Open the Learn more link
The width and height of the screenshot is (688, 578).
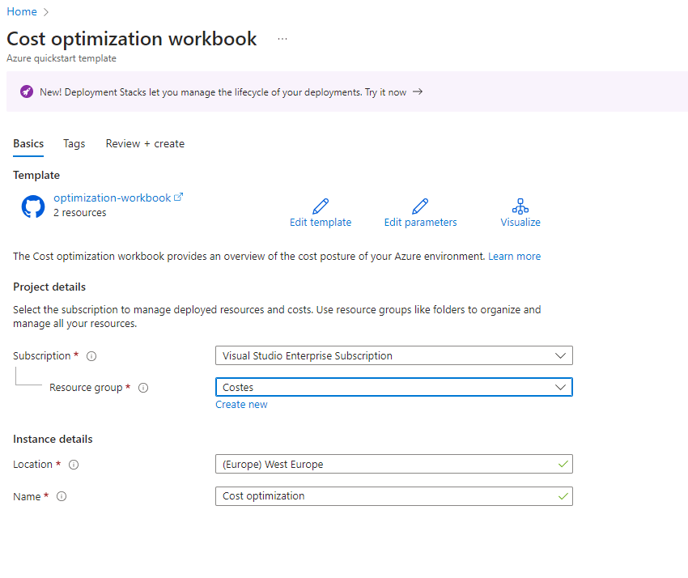pyautogui.click(x=514, y=256)
